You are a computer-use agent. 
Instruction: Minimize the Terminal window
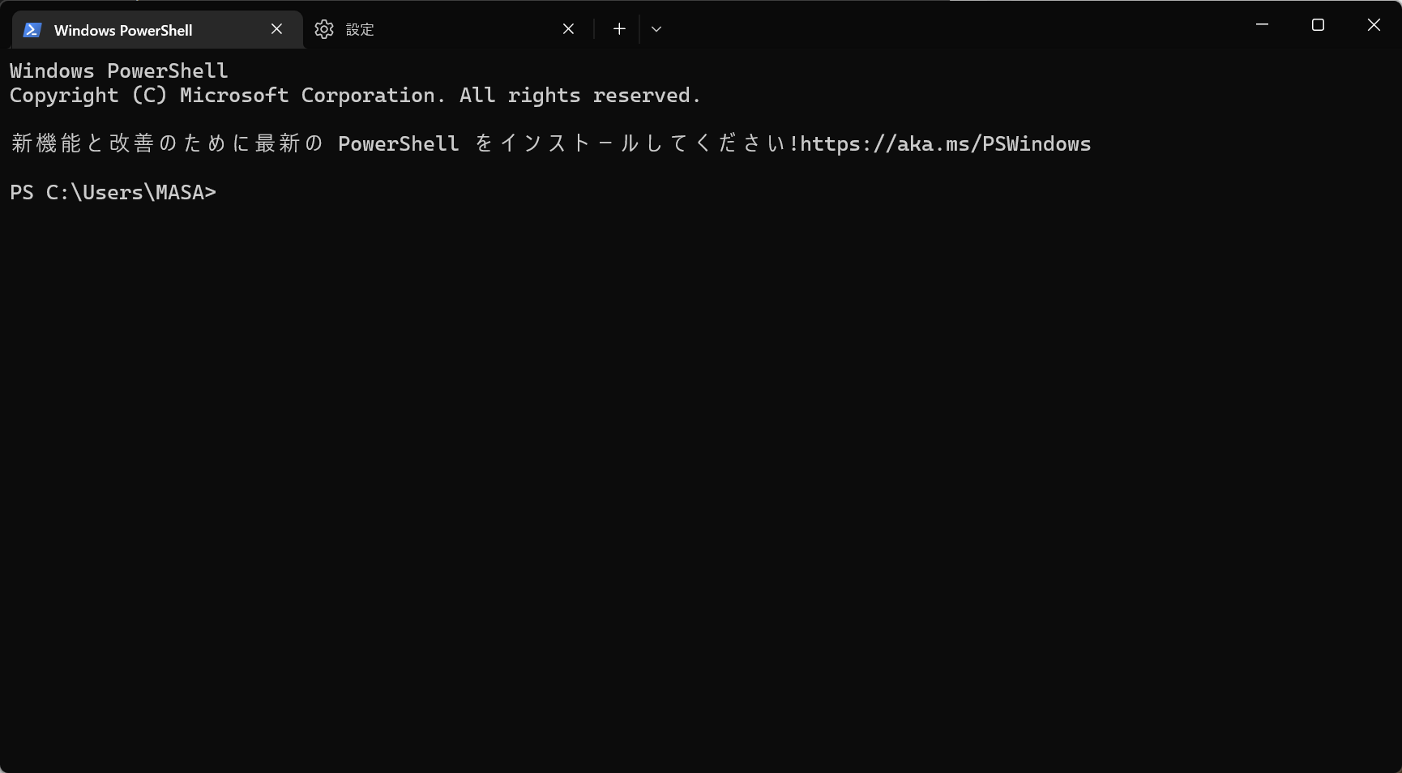[x=1261, y=25]
